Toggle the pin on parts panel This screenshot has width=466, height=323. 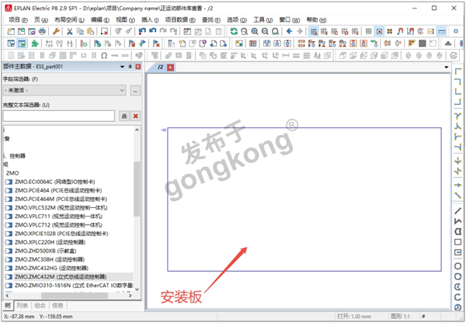[x=130, y=67]
